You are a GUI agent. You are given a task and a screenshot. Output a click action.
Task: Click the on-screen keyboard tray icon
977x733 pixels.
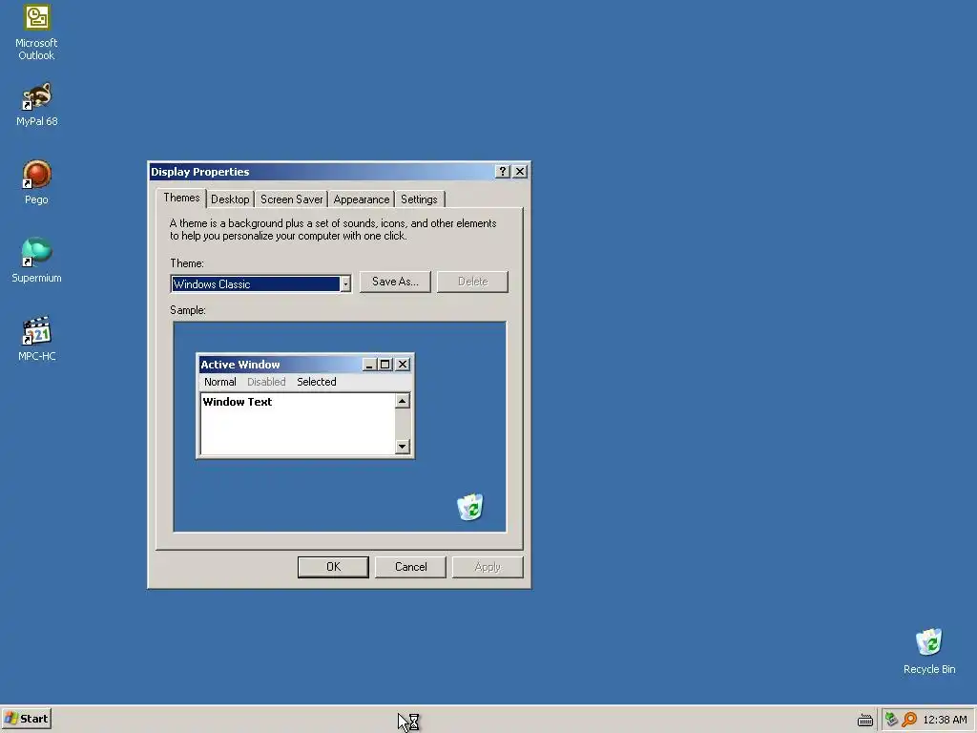pos(864,720)
